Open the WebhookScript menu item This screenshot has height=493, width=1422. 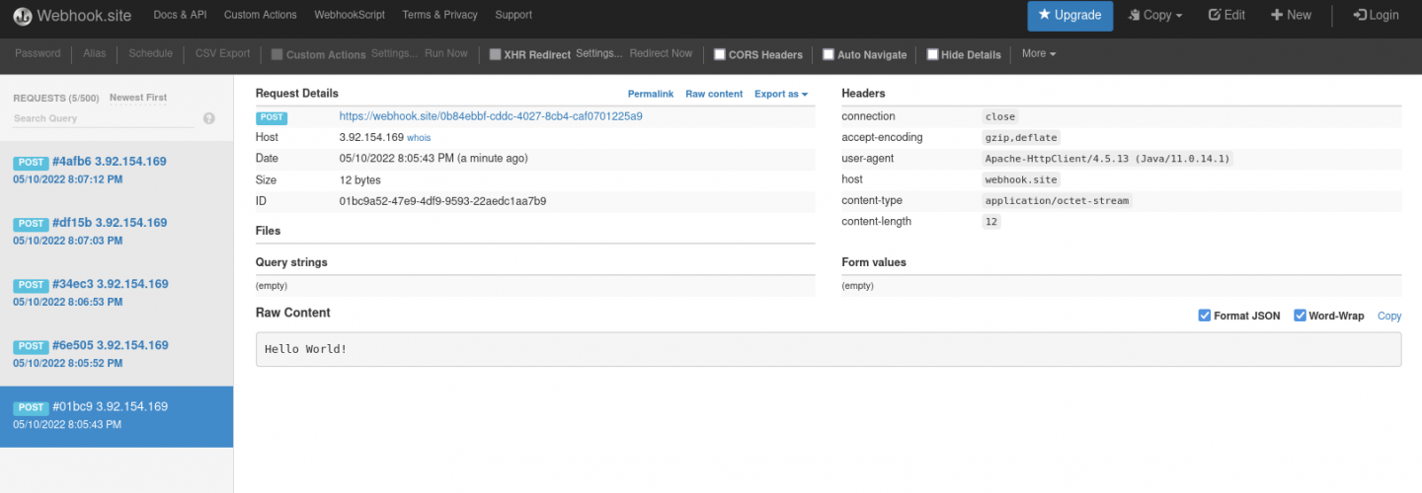(349, 15)
